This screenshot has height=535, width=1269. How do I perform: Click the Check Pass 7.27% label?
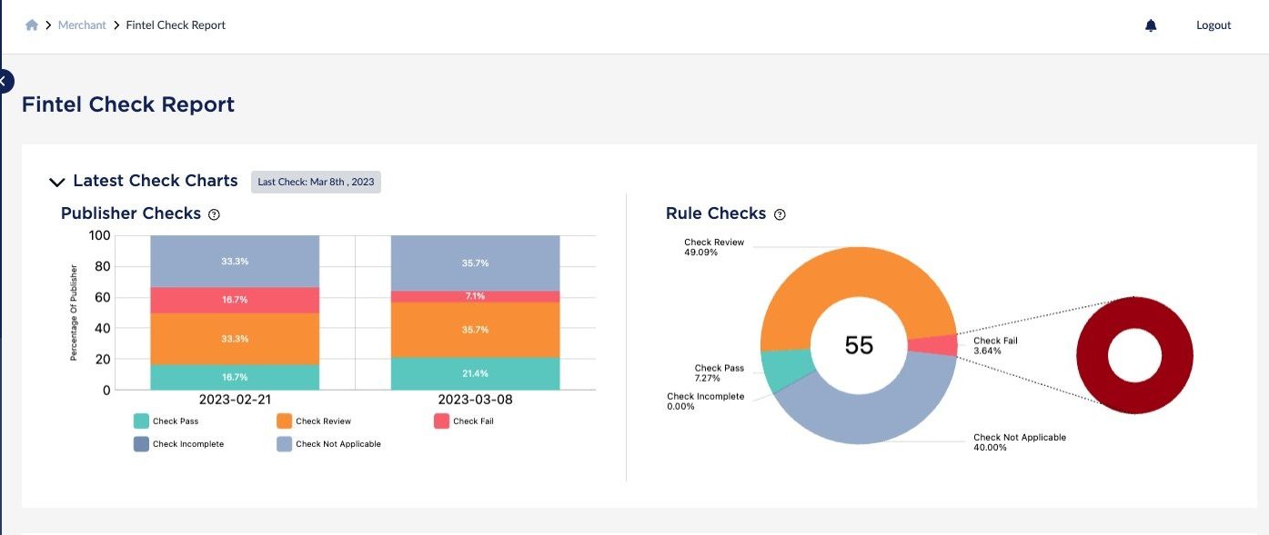tap(720, 373)
